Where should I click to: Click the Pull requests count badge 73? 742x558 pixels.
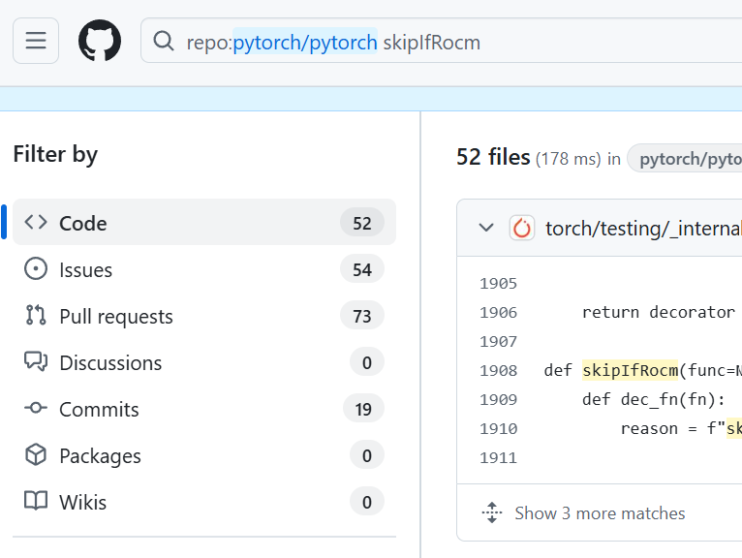pos(362,316)
